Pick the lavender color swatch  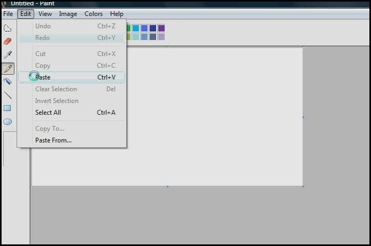(161, 37)
